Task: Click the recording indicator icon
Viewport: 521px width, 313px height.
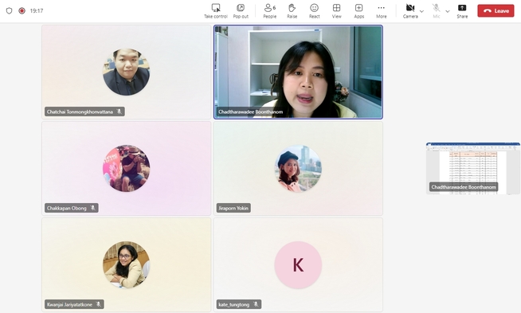Action: (x=22, y=10)
